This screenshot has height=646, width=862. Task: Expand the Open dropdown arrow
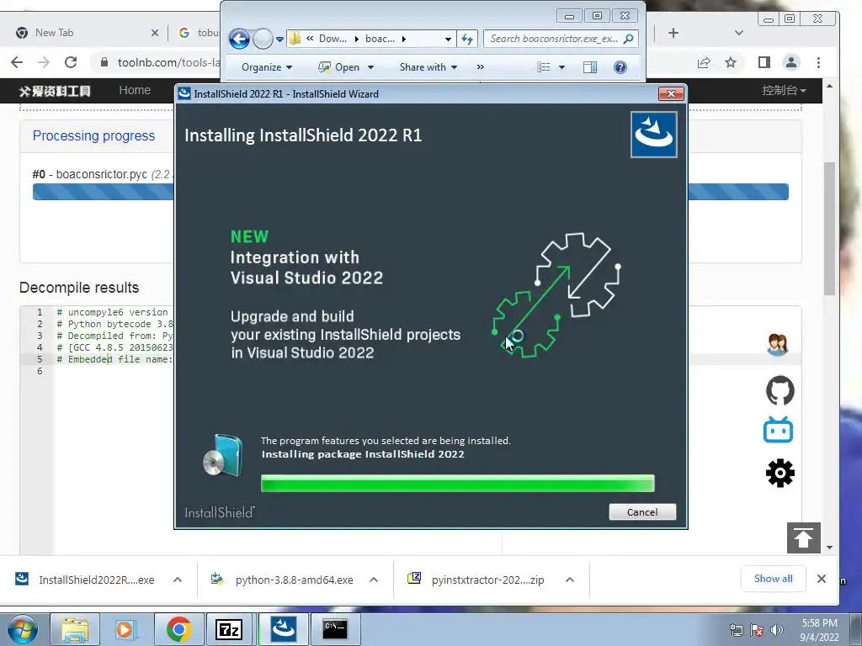(370, 67)
